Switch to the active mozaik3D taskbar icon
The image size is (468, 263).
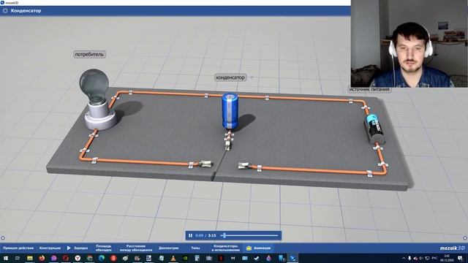pyautogui.click(x=292, y=258)
